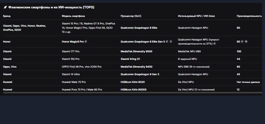
Task: Click the NPU 890 (8-го поколения) cell
Action: click(194, 67)
